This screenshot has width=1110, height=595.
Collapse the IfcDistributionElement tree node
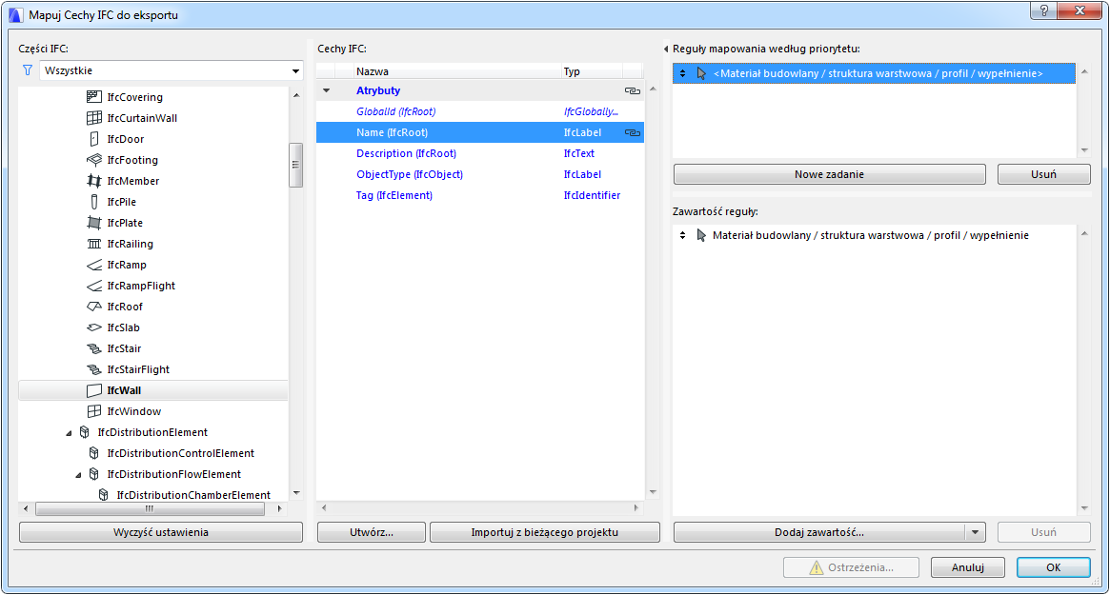click(x=69, y=433)
